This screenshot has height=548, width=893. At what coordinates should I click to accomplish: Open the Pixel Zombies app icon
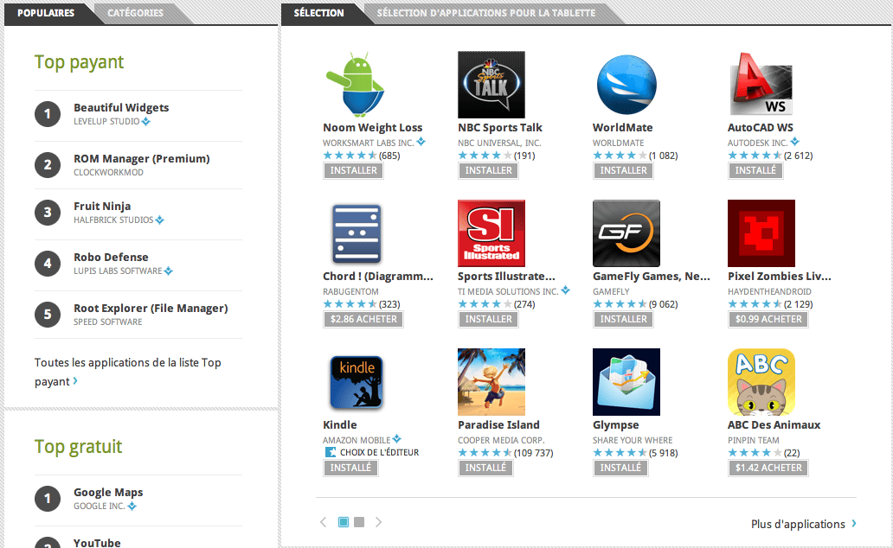pos(761,233)
